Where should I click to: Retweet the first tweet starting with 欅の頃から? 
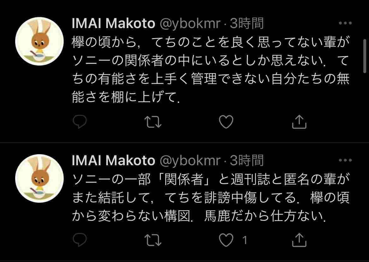tap(153, 122)
